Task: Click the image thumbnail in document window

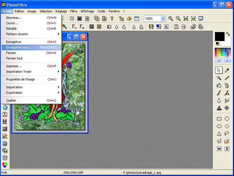Action: point(50,86)
